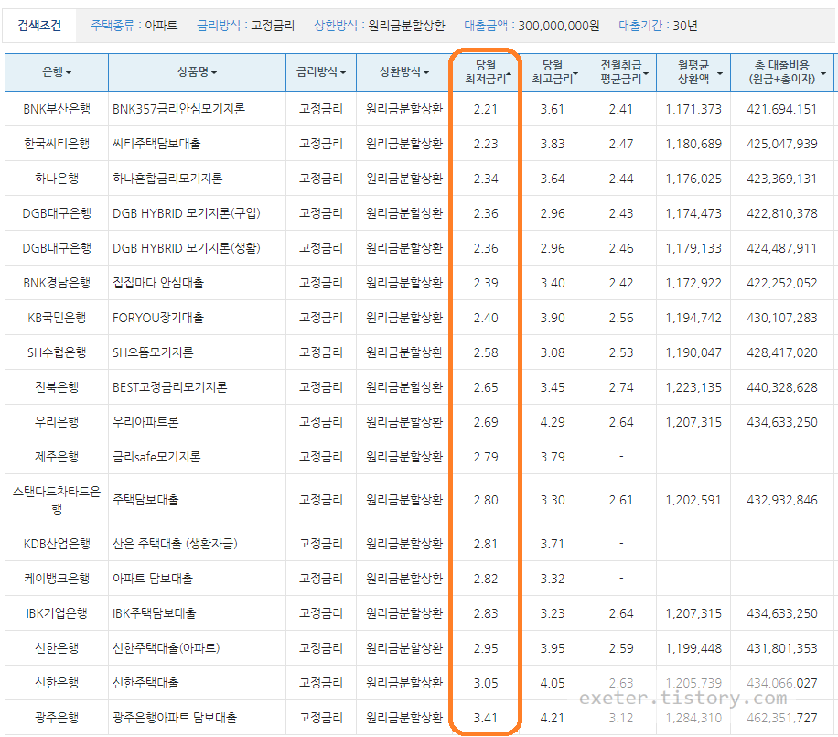Viewport: 838px width, 737px height.
Task: Click highest rate 4.29 of 우리은행
Action: 553,422
